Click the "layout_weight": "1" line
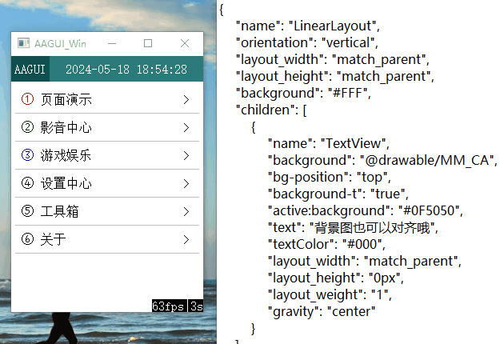Image resolution: width=504 pixels, height=344 pixels. click(x=330, y=295)
